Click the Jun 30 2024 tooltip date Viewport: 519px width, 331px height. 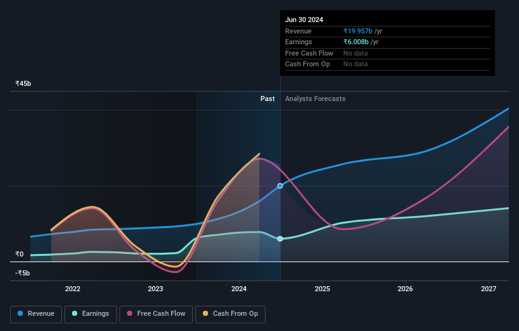[304, 20]
